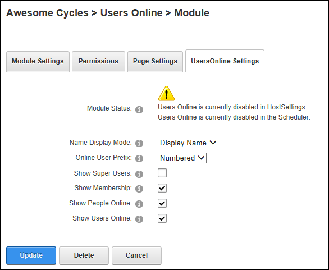Image resolution: width=329 pixels, height=270 pixels.
Task: Enable the Show Super Users checkbox
Action: point(162,173)
